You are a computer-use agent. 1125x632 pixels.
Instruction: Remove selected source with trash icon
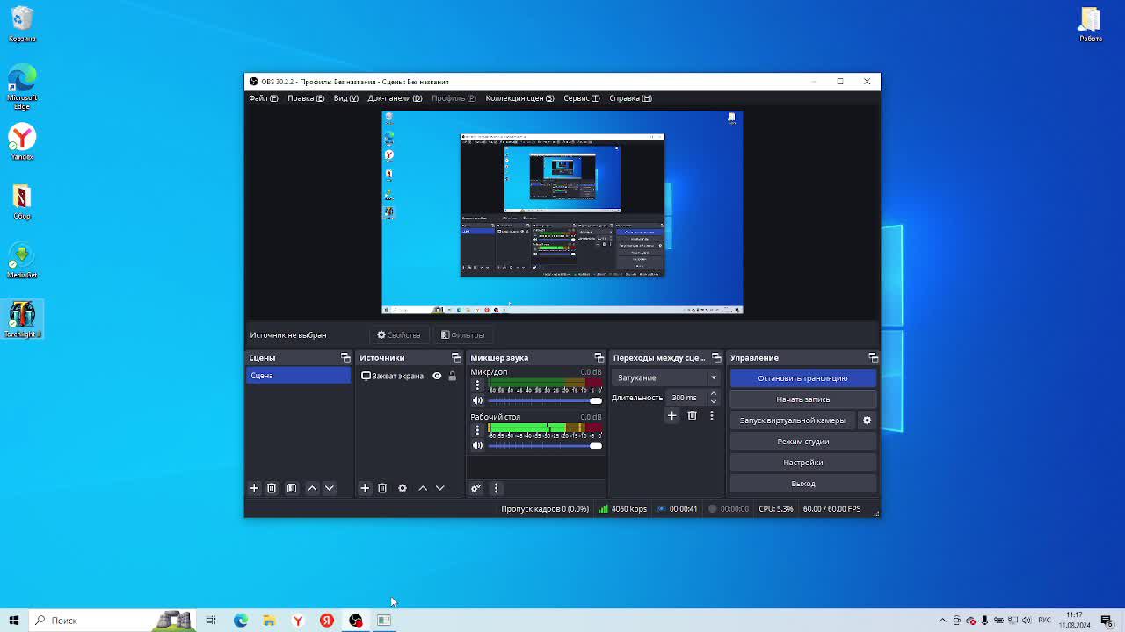click(x=382, y=488)
